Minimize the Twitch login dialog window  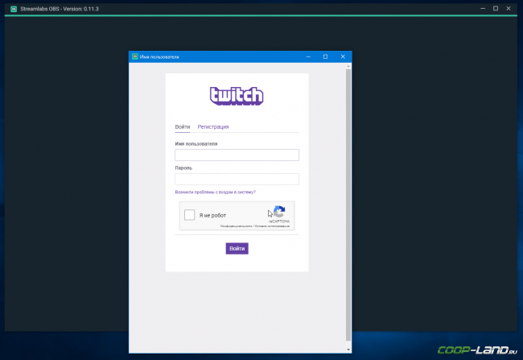click(308, 56)
